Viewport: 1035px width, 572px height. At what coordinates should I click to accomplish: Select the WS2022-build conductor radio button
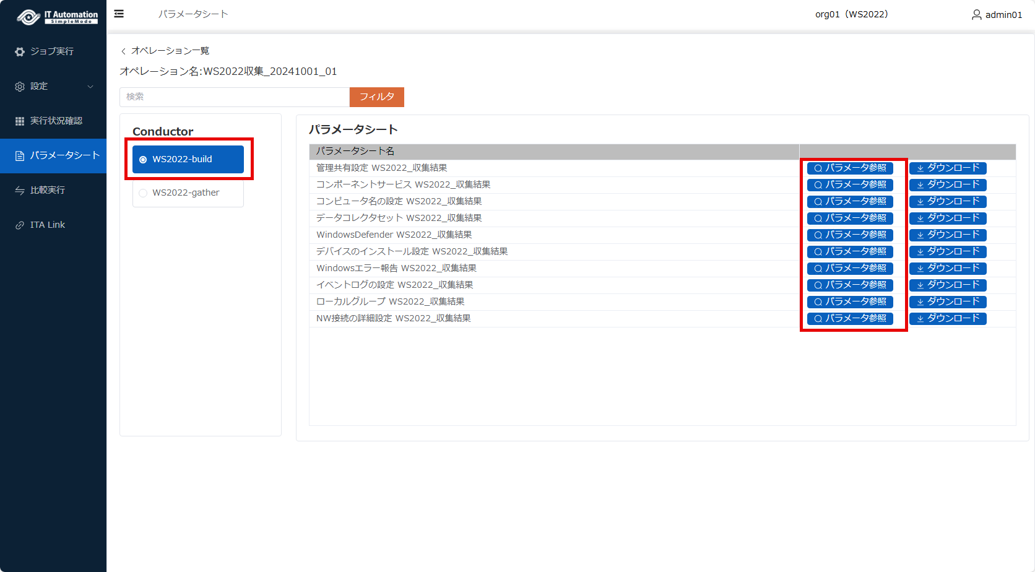tap(143, 159)
